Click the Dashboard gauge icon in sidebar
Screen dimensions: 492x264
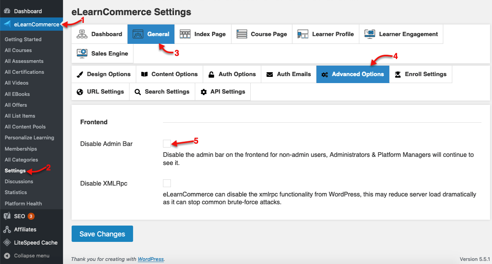pyautogui.click(x=7, y=11)
